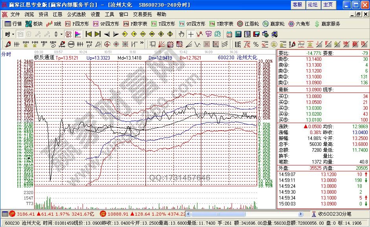The height and width of the screenshot is (227, 370).
Task: Open the 交易委托 menu
Action: pyautogui.click(x=142, y=14)
